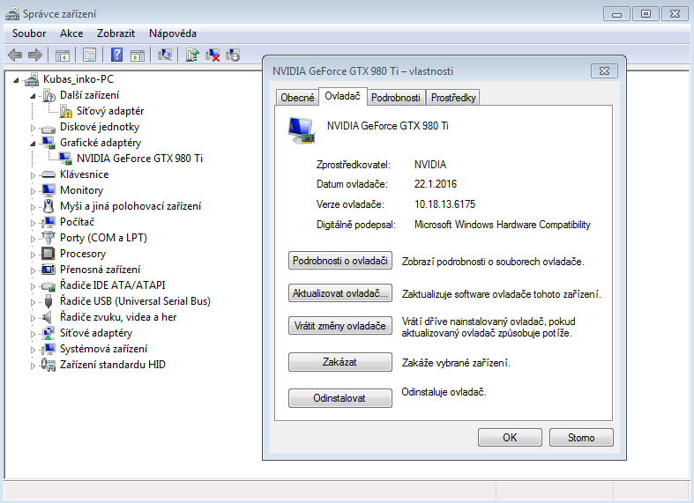Select the Procesory tree item
The image size is (694, 503).
(83, 254)
